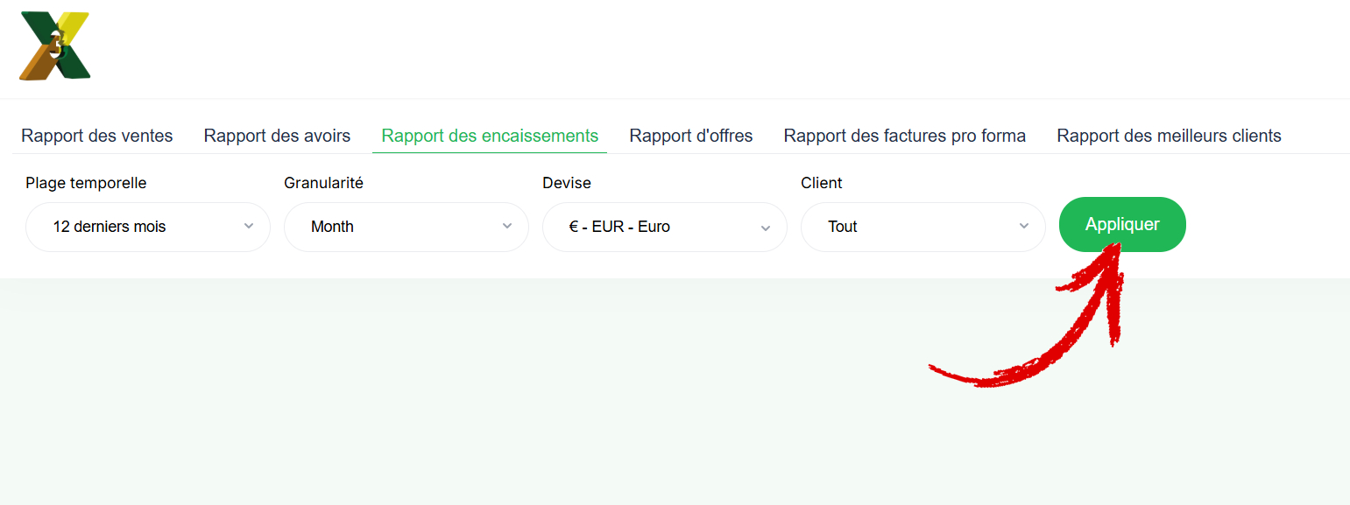
Task: Click the Plage temporelle field label
Action: tap(86, 183)
